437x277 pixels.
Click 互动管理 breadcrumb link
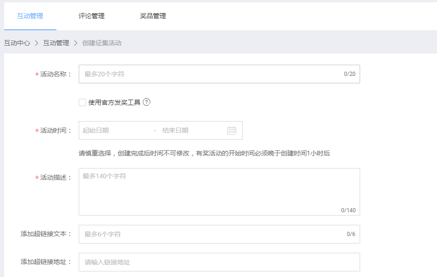pyautogui.click(x=56, y=43)
